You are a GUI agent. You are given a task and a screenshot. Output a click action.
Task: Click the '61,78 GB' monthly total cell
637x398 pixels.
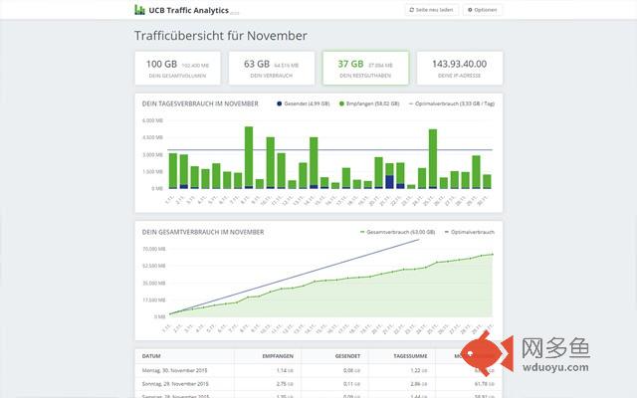tap(485, 384)
